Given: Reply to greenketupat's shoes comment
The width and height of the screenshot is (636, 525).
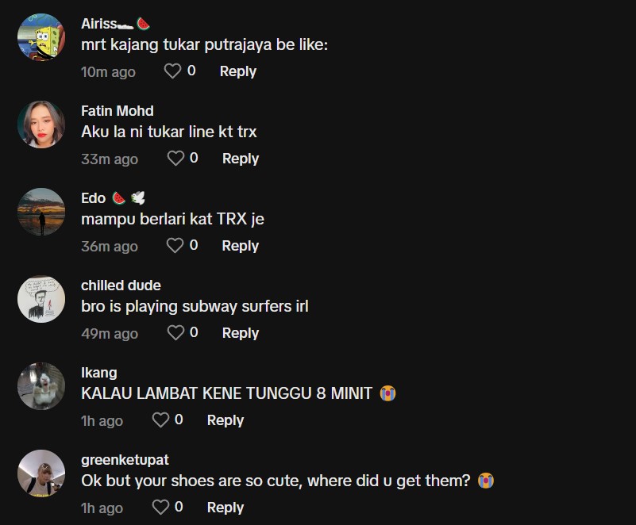Looking at the screenshot, I should (225, 508).
